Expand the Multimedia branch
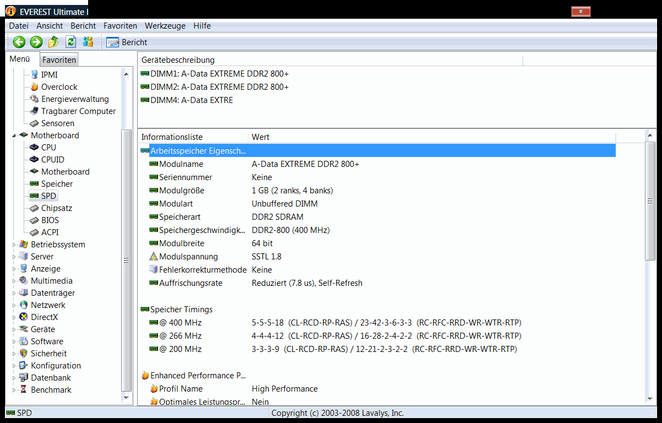This screenshot has height=423, width=662. [x=14, y=281]
